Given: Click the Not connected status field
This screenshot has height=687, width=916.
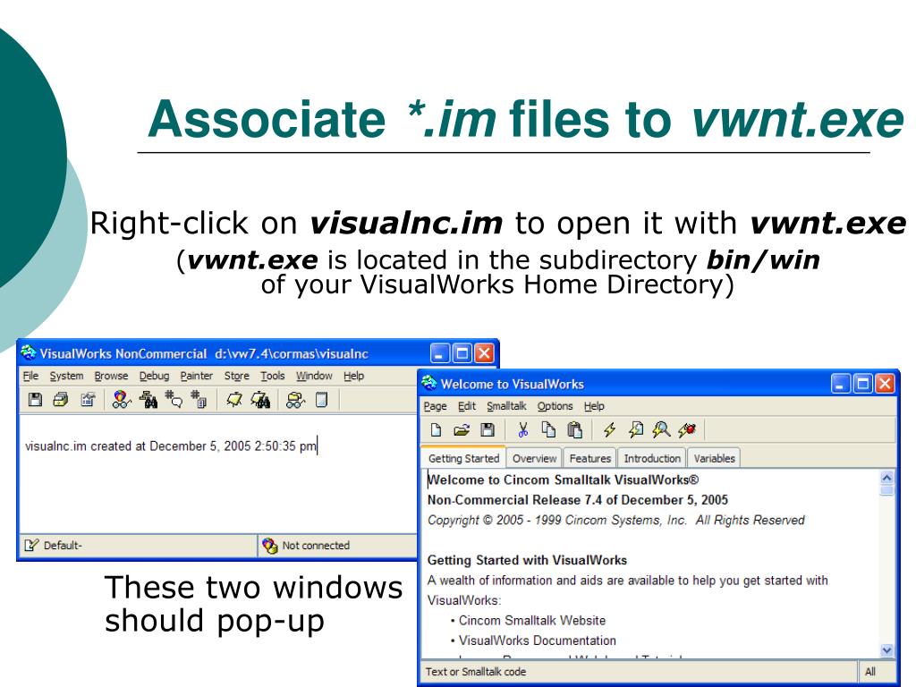Looking at the screenshot, I should tap(337, 545).
